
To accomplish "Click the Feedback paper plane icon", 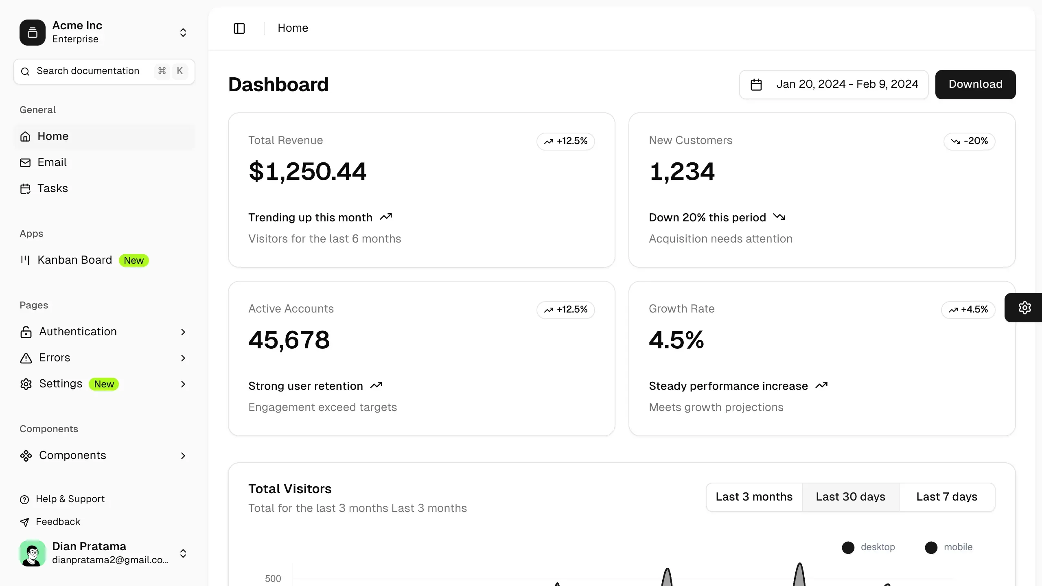I will [x=25, y=522].
